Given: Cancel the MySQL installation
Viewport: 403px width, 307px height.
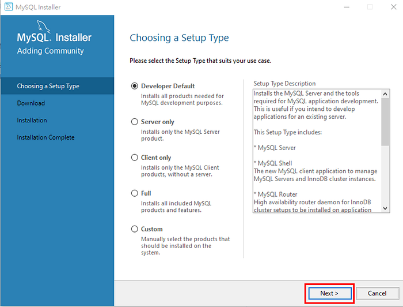Looking at the screenshot, I should [x=377, y=293].
